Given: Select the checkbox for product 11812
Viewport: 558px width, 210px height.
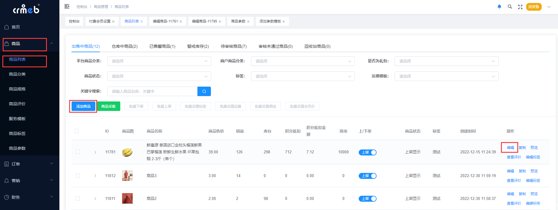Looking at the screenshot, I should coord(78,176).
